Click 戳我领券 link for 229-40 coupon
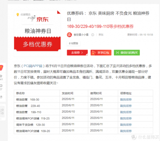 click(126, 106)
